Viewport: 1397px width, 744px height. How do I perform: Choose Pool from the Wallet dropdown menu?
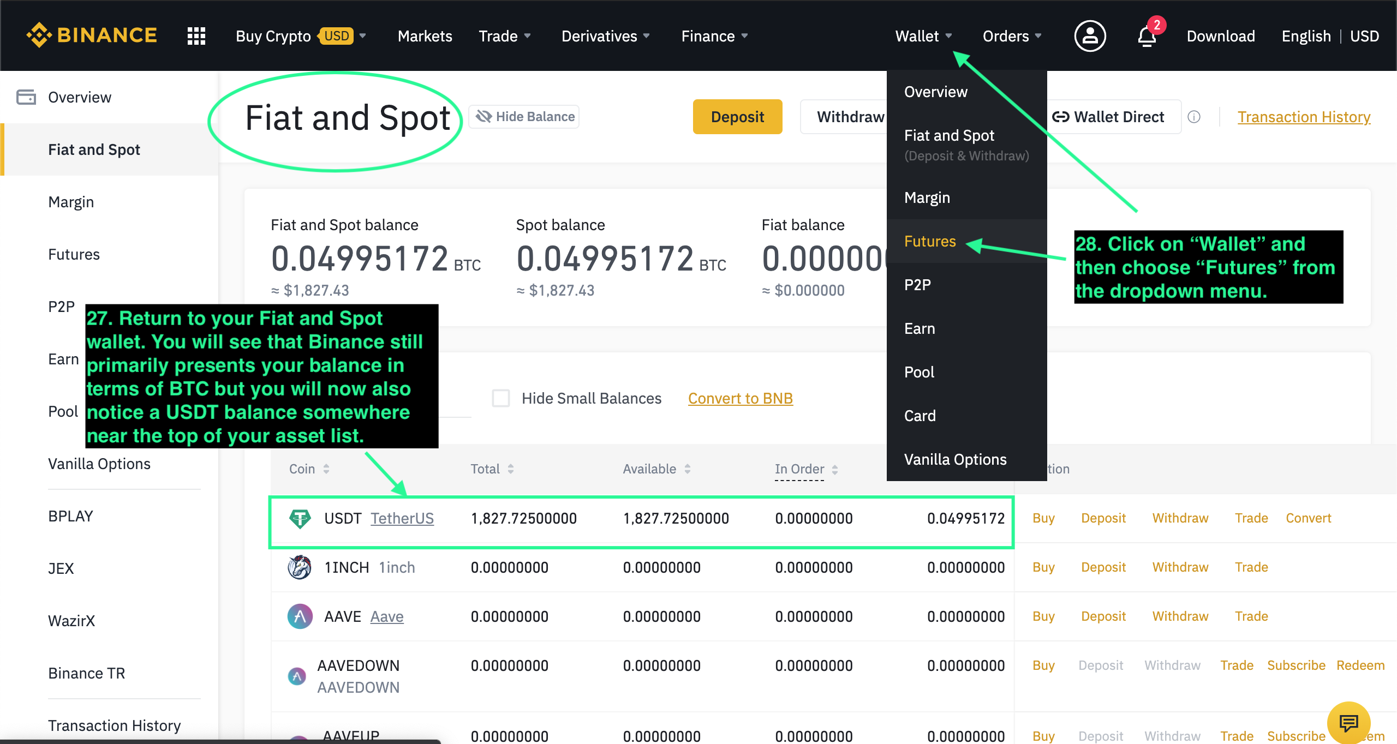click(967, 372)
